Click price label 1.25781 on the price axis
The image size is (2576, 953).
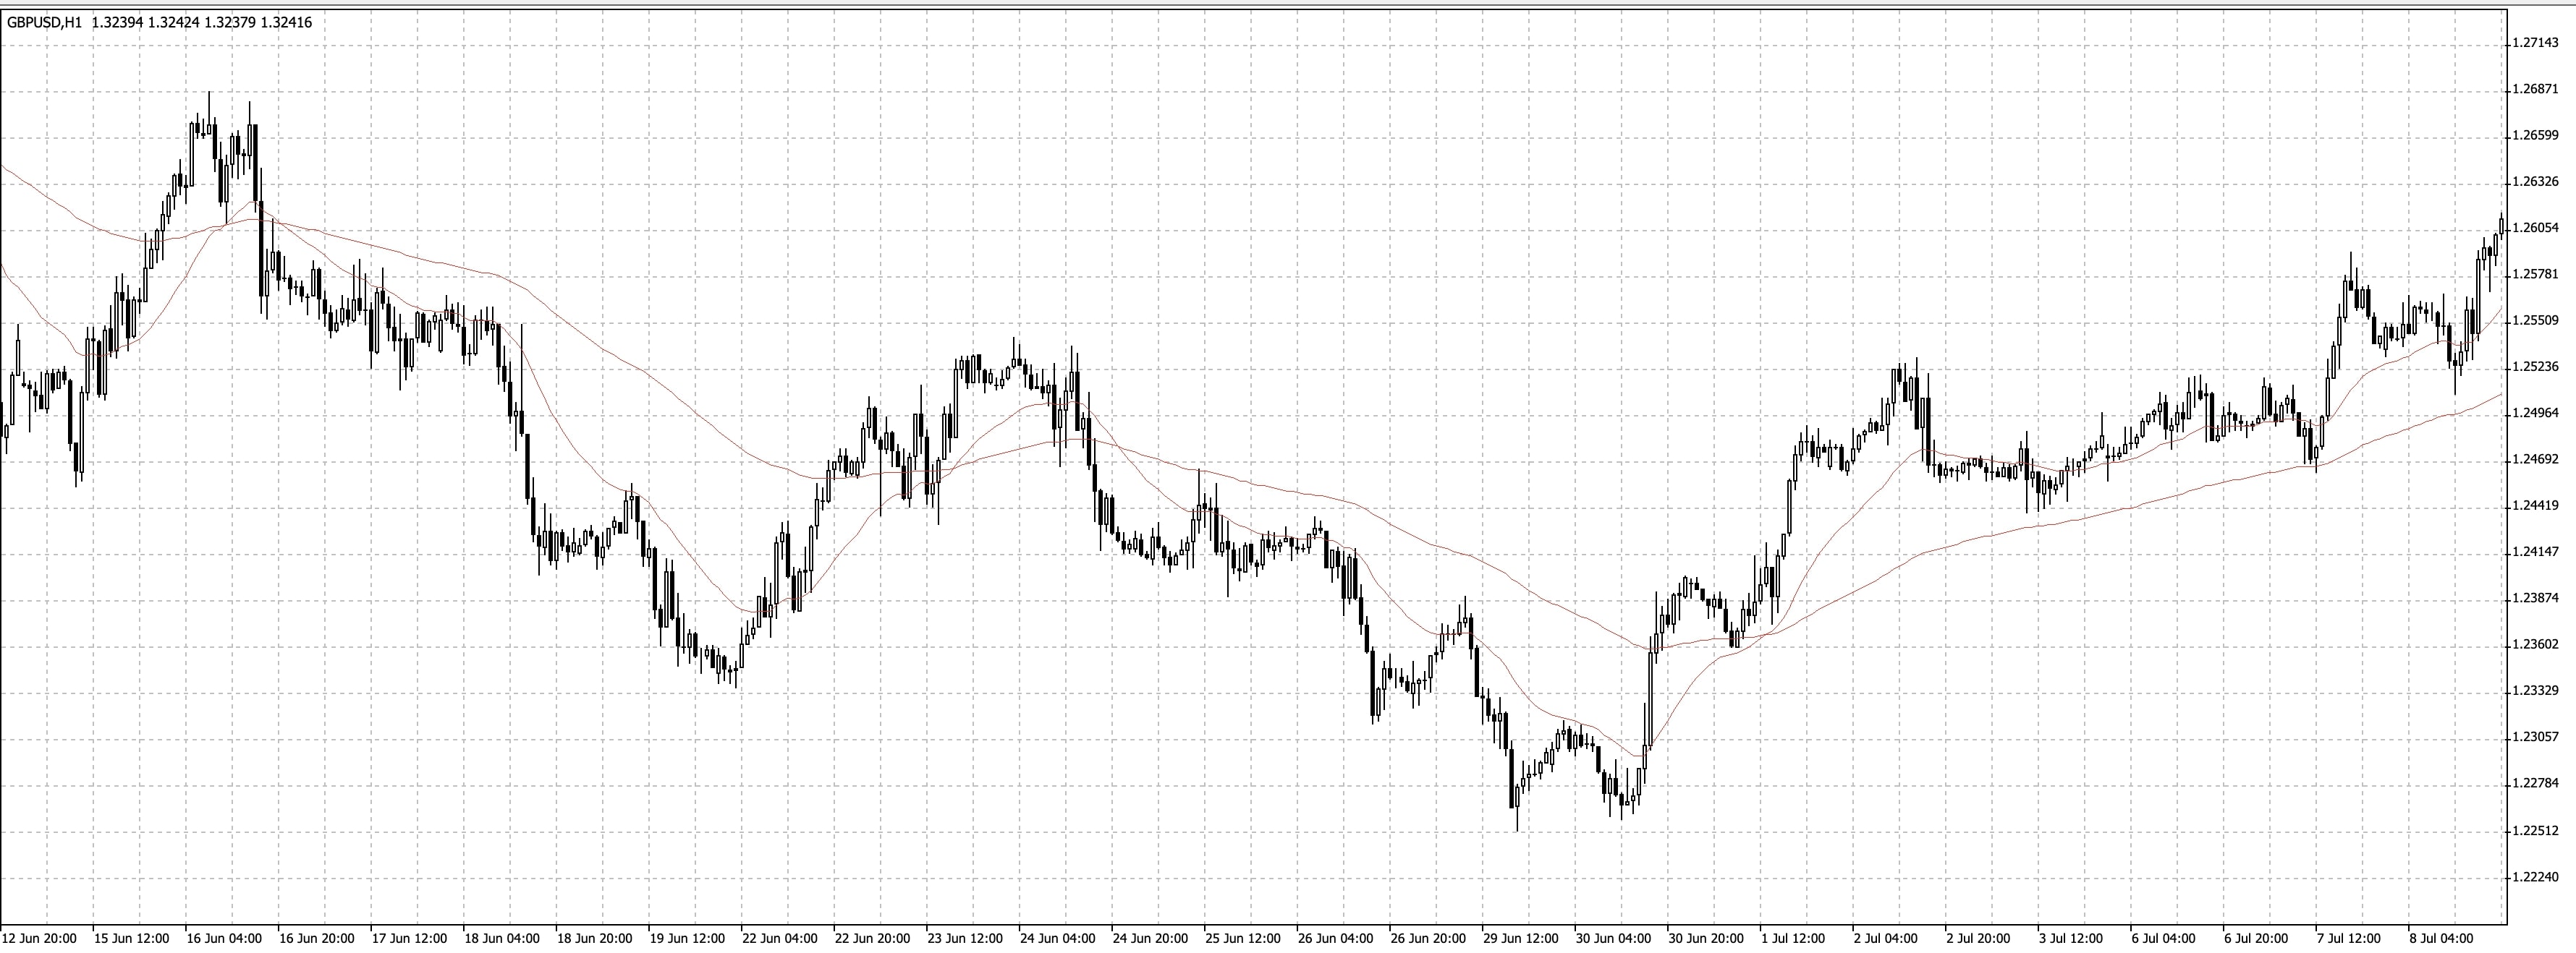coord(2537,275)
